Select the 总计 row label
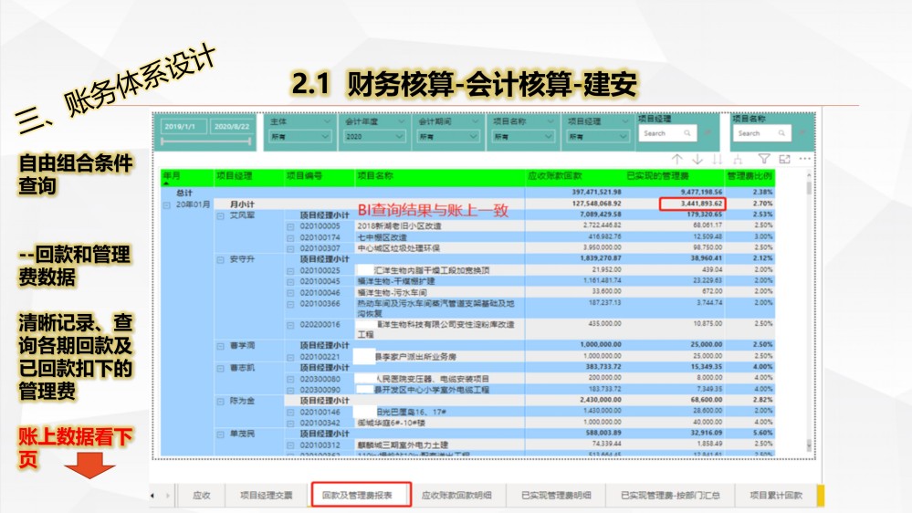Viewport: 912px width, 513px height. 184,193
